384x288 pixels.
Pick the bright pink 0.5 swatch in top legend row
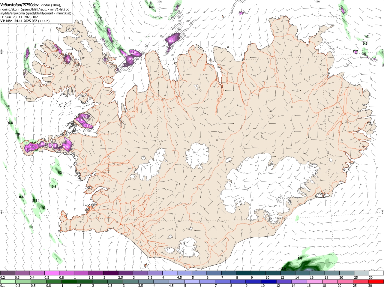click(52, 273)
